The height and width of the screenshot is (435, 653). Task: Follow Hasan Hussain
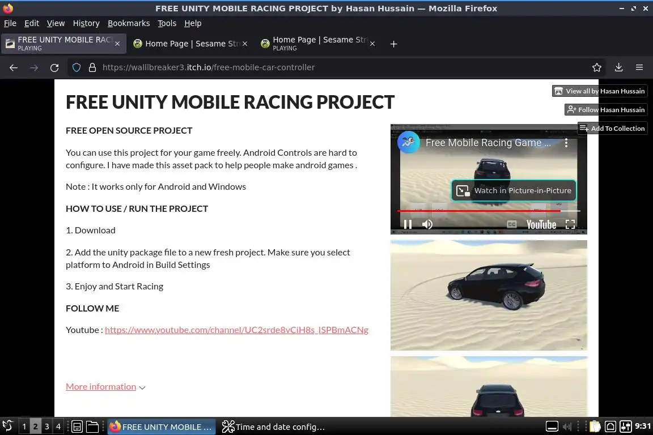tap(606, 110)
